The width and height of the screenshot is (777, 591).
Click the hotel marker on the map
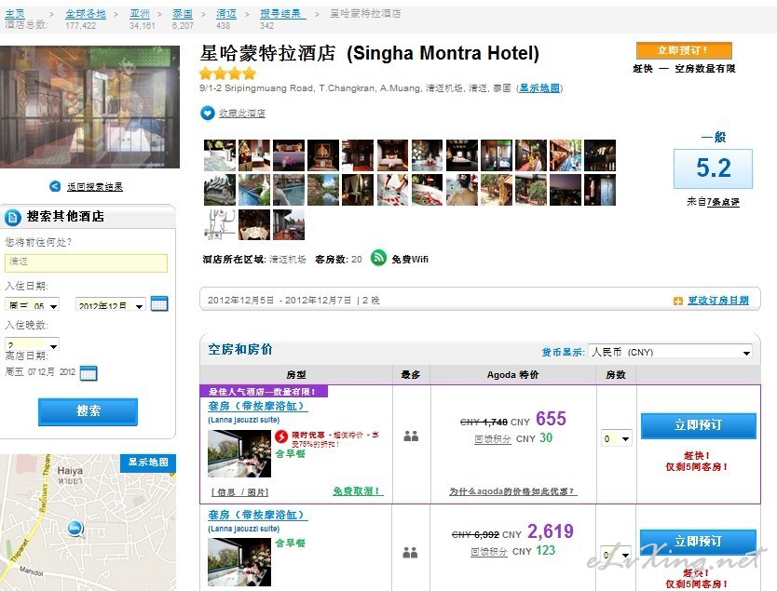75,528
